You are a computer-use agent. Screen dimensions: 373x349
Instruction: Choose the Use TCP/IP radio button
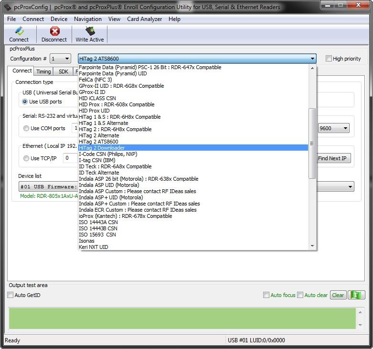(x=26, y=158)
